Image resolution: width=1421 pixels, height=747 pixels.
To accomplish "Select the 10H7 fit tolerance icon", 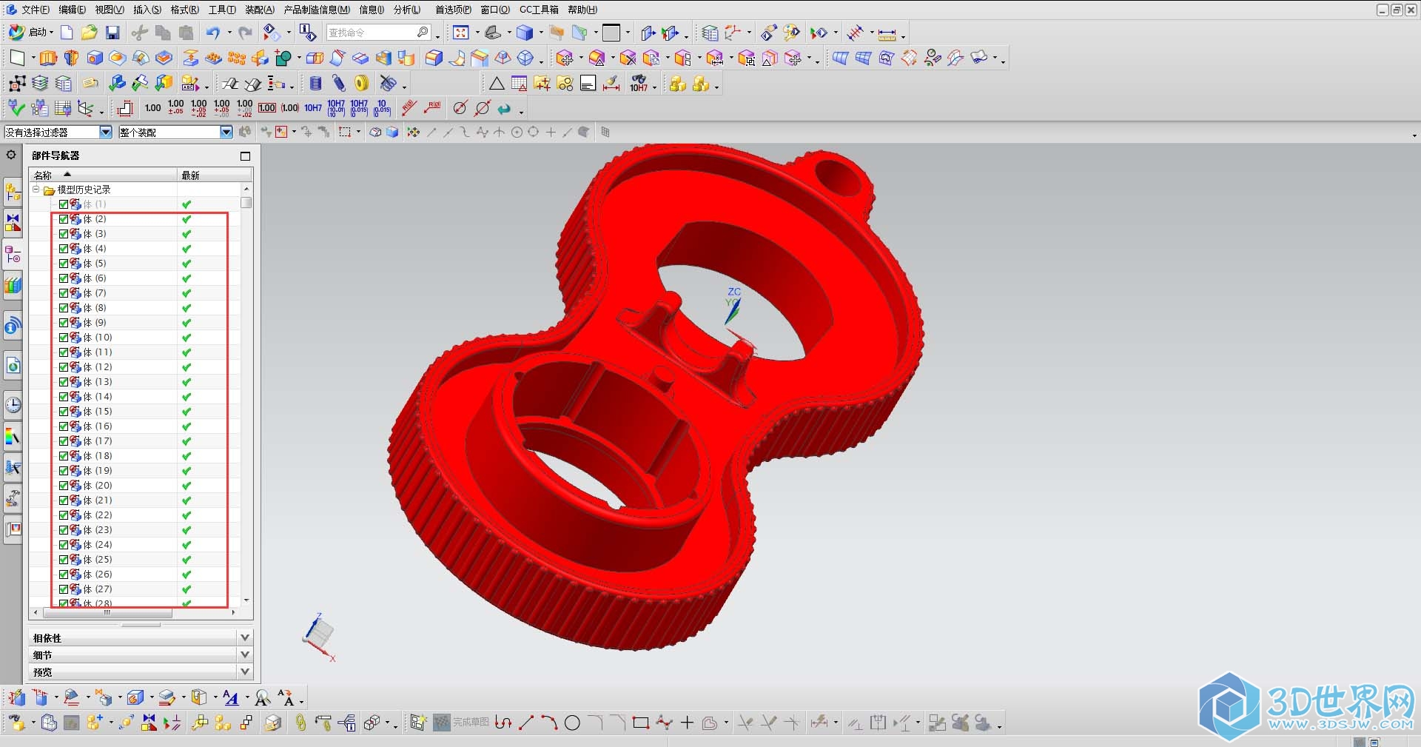I will (313, 108).
